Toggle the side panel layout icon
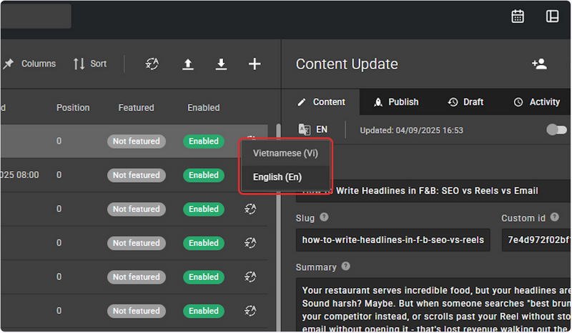 pyautogui.click(x=552, y=16)
